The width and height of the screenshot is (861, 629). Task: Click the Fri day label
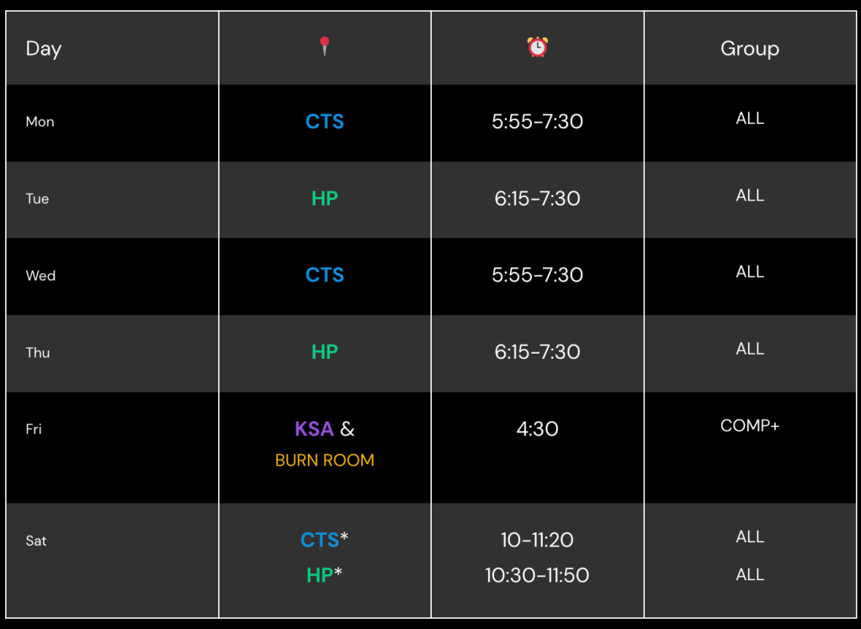click(x=34, y=429)
